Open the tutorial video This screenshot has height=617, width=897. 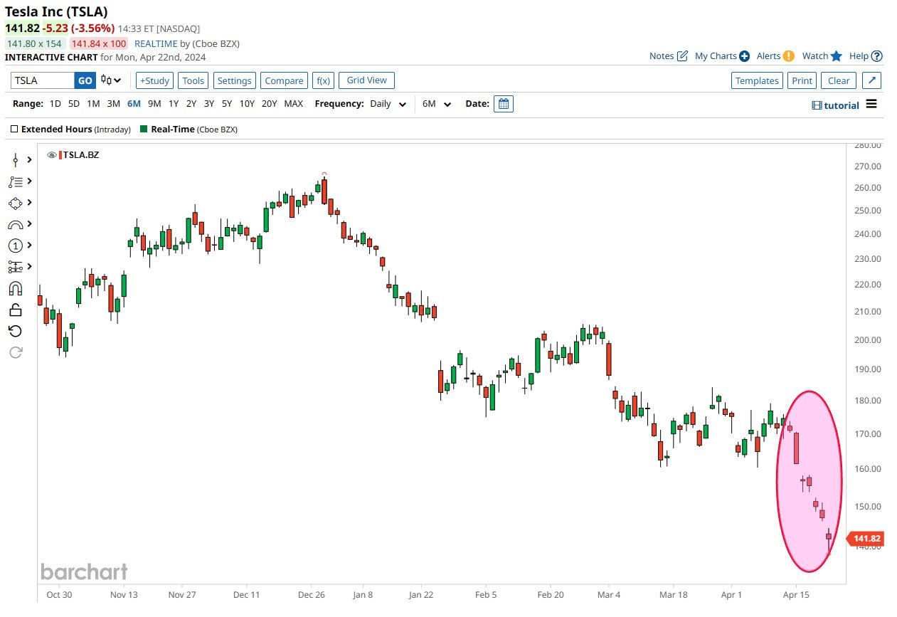click(x=835, y=105)
